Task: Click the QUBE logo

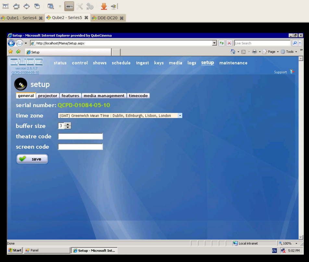Action: pyautogui.click(x=26, y=62)
